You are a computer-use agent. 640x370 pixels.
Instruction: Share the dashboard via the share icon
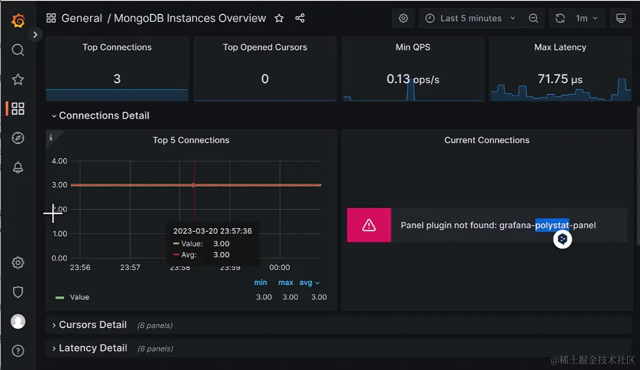click(x=300, y=18)
